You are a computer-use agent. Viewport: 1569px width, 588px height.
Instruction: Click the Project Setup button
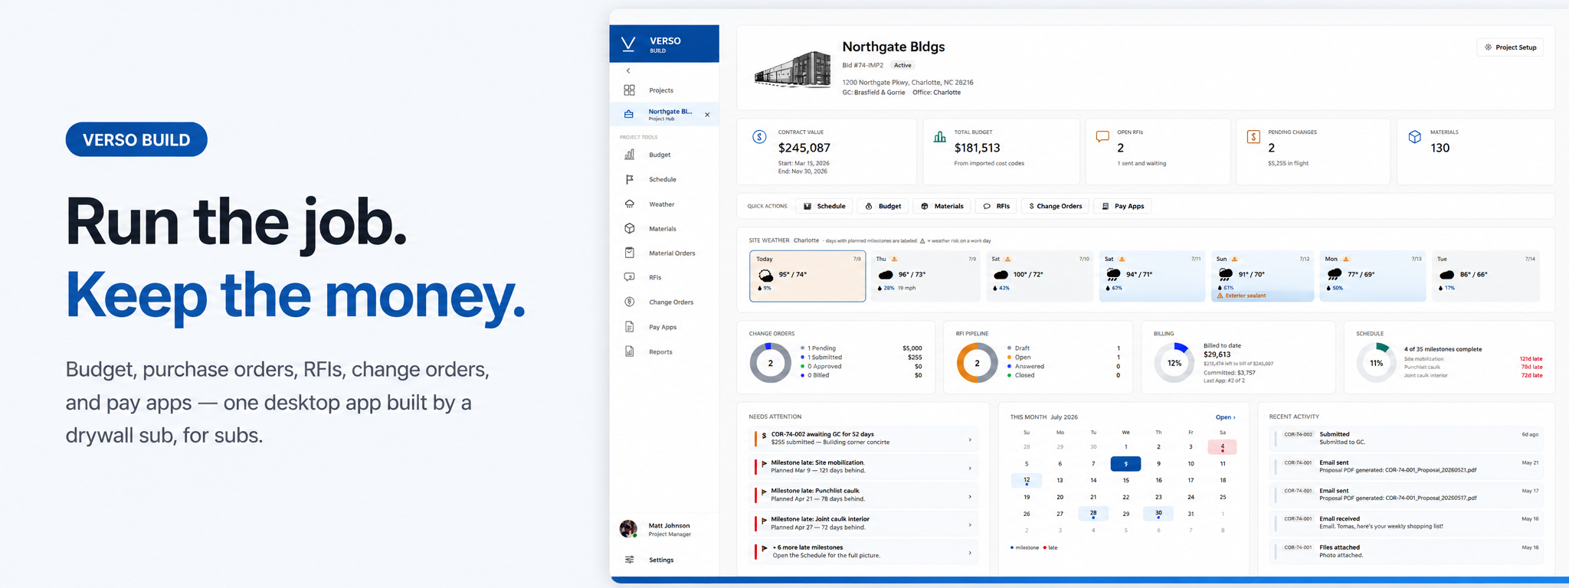coord(1510,47)
